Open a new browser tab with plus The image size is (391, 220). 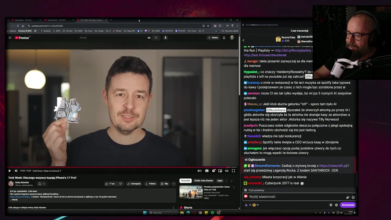[x=111, y=20]
